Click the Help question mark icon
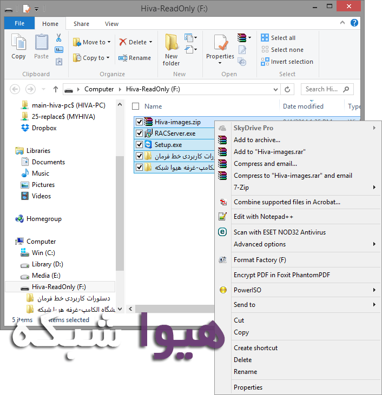382x395 pixels. click(354, 23)
